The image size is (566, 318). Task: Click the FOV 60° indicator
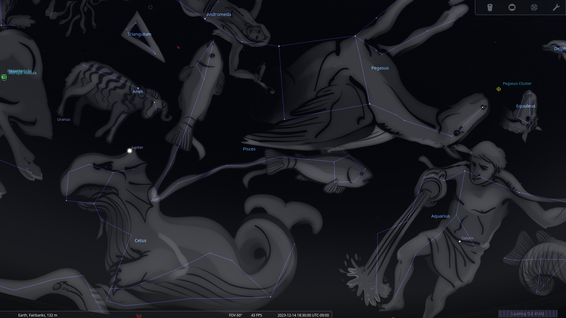(235, 315)
